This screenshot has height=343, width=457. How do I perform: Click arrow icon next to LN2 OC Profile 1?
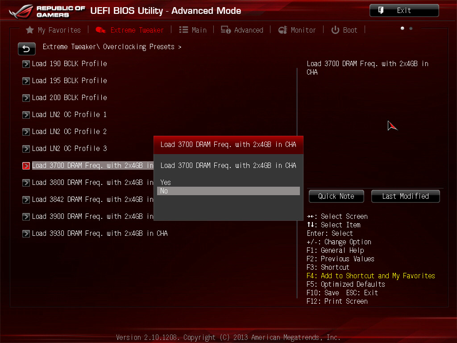26,115
